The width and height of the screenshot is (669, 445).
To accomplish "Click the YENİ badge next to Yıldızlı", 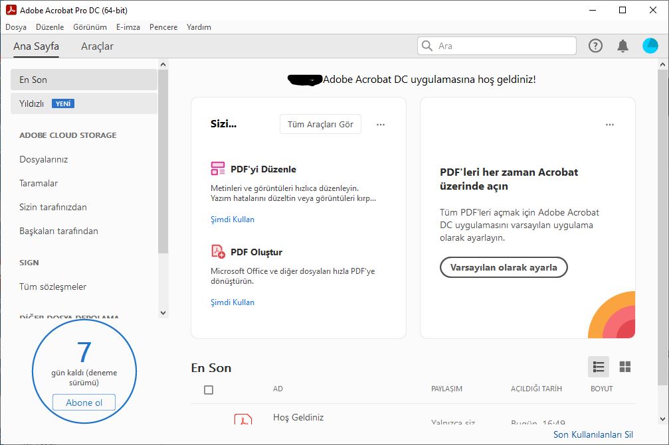I will pos(63,103).
